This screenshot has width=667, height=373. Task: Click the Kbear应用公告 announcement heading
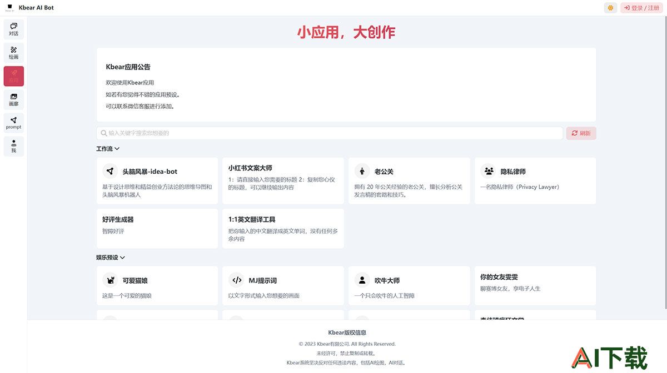pos(128,67)
